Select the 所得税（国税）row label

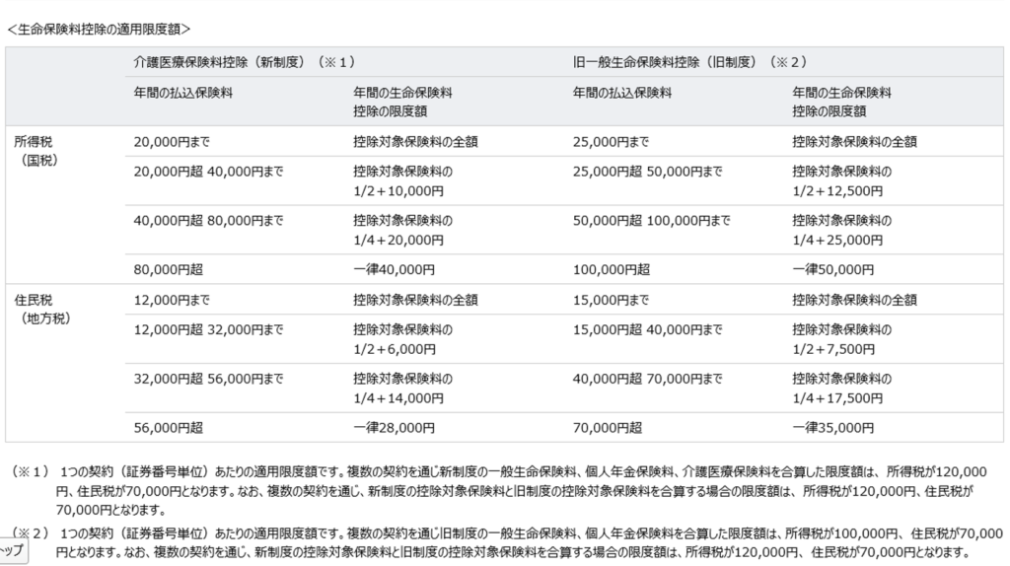click(x=39, y=150)
